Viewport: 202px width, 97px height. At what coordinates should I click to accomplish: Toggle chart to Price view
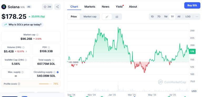[74, 17]
